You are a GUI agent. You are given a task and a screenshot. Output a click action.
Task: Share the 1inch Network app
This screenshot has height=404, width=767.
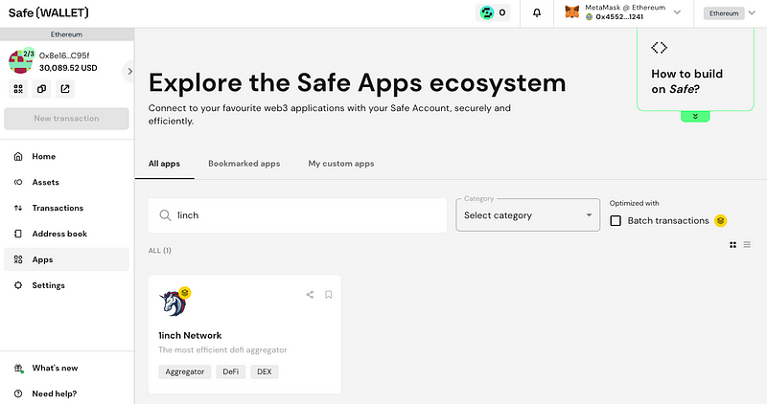point(310,295)
